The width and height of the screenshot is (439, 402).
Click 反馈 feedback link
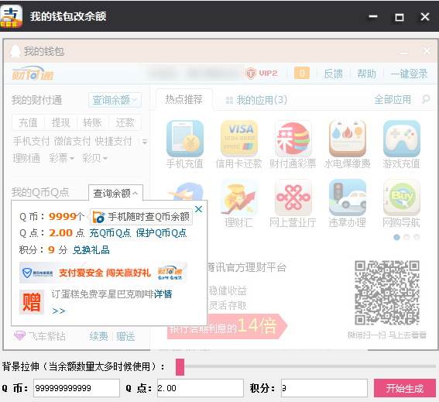point(333,74)
